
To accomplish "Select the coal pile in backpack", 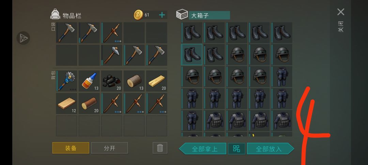I will click(x=111, y=81).
